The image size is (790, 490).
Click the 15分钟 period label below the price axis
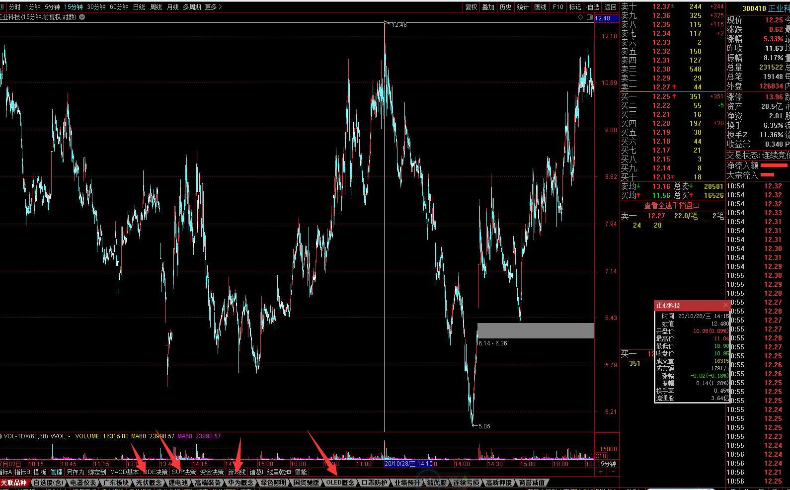pos(607,464)
